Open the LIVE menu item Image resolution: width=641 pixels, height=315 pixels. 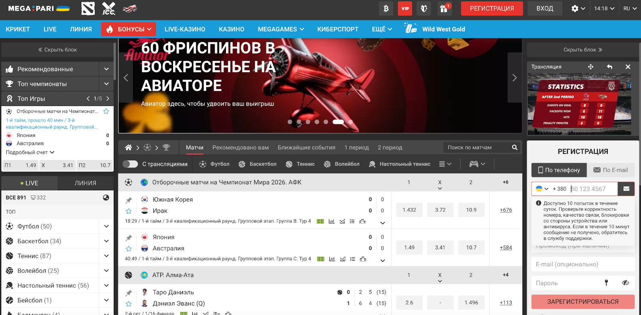click(50, 29)
